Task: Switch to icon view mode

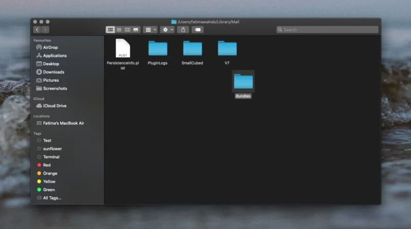Action: click(110, 30)
